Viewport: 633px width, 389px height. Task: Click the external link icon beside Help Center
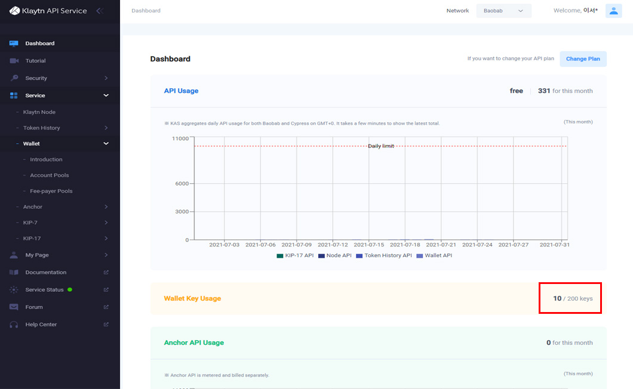[x=106, y=325]
